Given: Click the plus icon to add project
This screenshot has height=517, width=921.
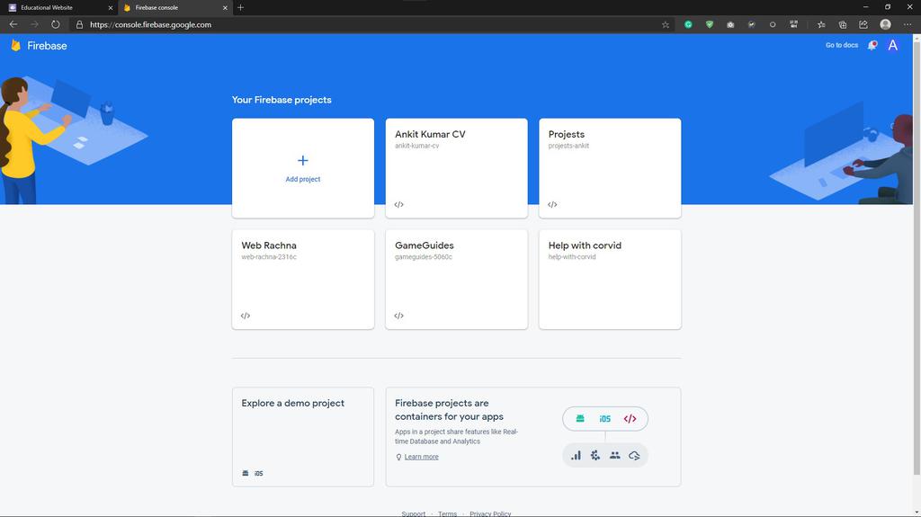Looking at the screenshot, I should pos(302,160).
